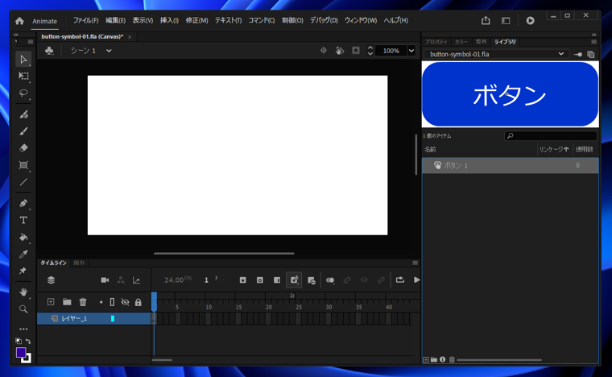Click the ボタン preview thumbnail
Image resolution: width=612 pixels, height=377 pixels.
tap(510, 94)
